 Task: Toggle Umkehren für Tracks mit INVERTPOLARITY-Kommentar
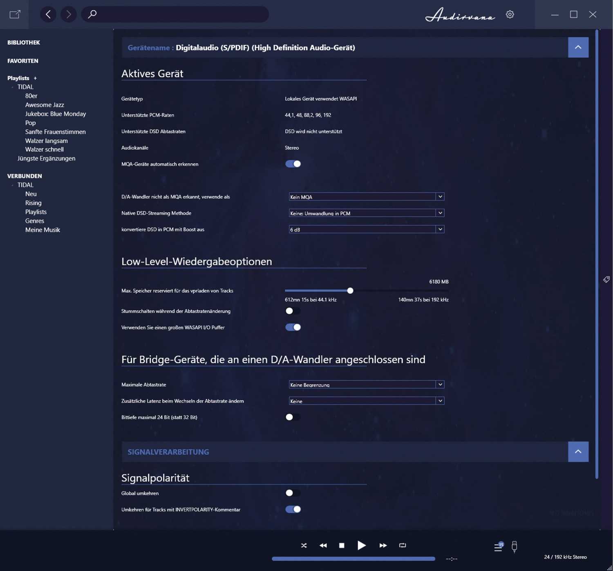293,509
